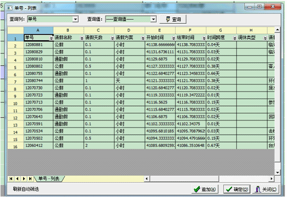Select cell with order number 12070502
287x197 pixels.
pos(39,139)
